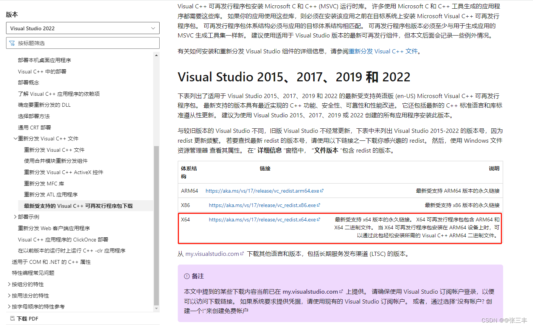Open 特性编程常见问题 entry
Image resolution: width=533 pixels, height=327 pixels.
(x=33, y=273)
